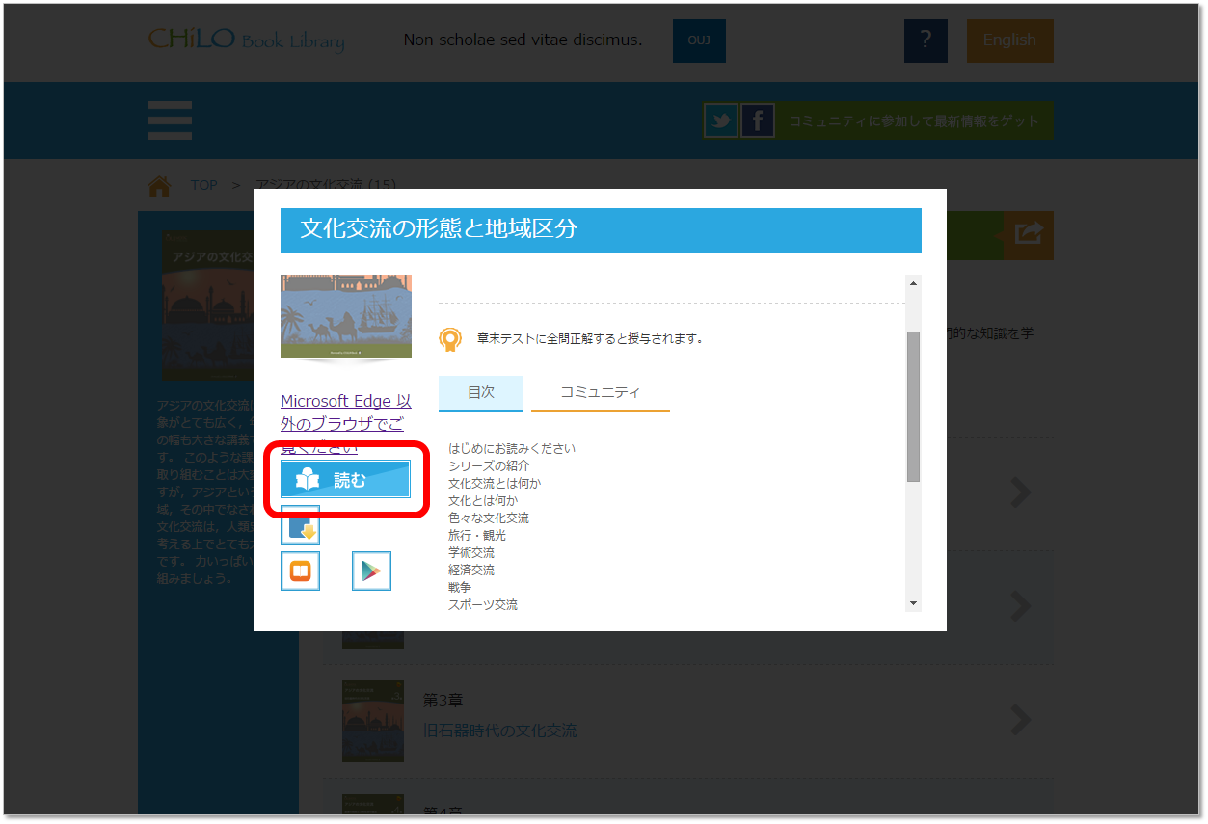Click the orange badge award icon

(450, 339)
